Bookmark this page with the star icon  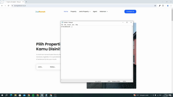tap(155, 6)
